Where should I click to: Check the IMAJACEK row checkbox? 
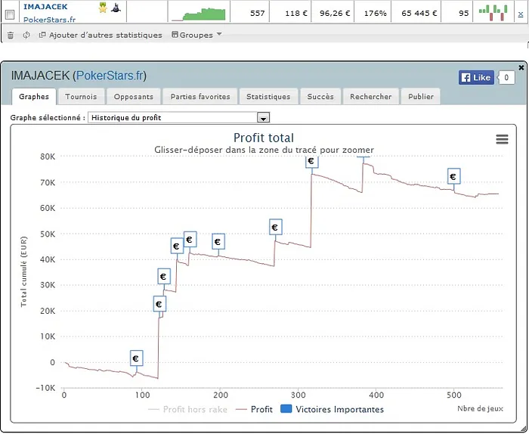tap(10, 14)
